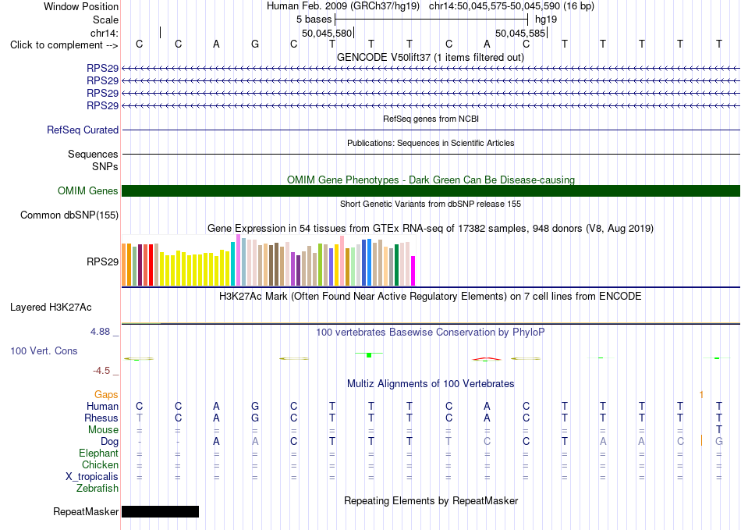Click the 'Zebrafish' alignment row label
The height and width of the screenshot is (530, 741).
pyautogui.click(x=97, y=489)
